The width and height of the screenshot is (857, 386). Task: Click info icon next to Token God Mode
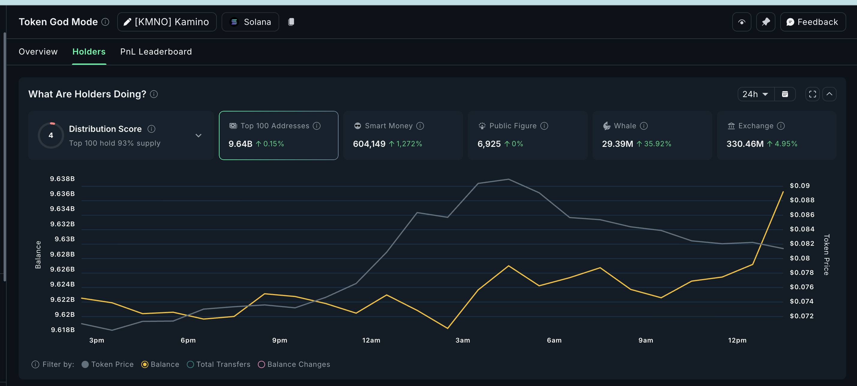pyautogui.click(x=105, y=22)
